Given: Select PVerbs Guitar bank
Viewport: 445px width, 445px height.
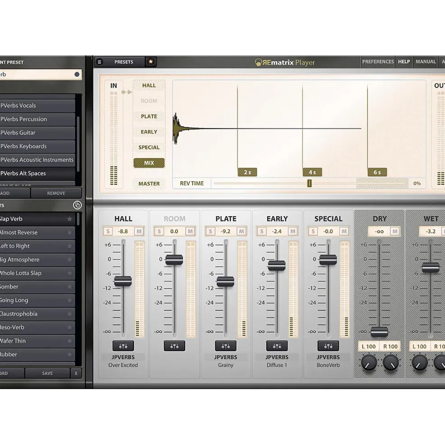Looking at the screenshot, I should click(x=38, y=133).
